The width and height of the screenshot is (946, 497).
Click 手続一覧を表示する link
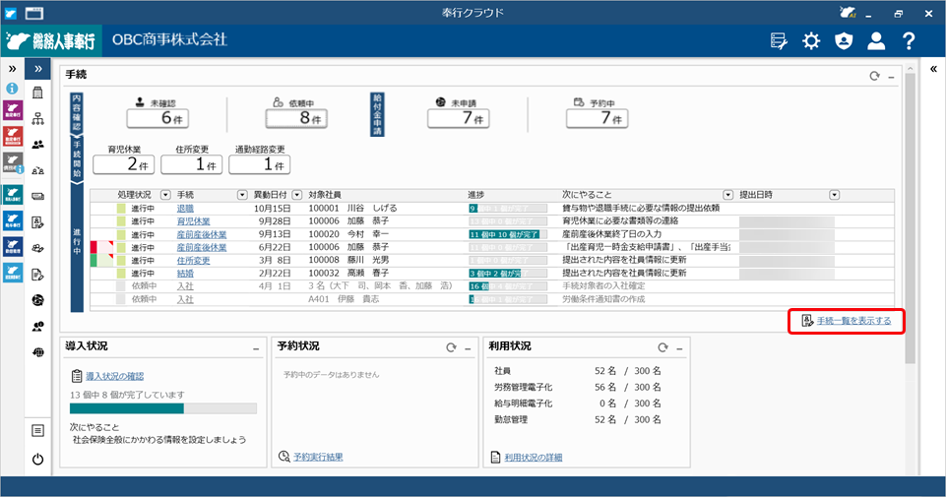853,321
